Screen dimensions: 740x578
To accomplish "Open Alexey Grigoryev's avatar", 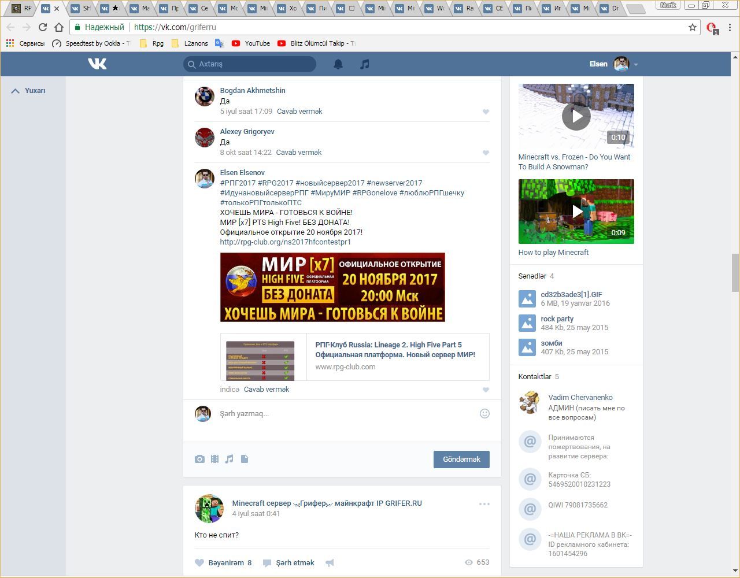I will click(x=205, y=138).
